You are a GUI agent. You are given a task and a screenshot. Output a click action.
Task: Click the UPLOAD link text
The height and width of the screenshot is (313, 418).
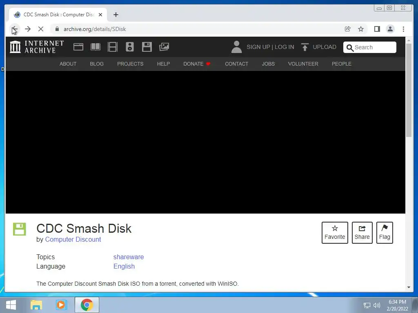(325, 47)
